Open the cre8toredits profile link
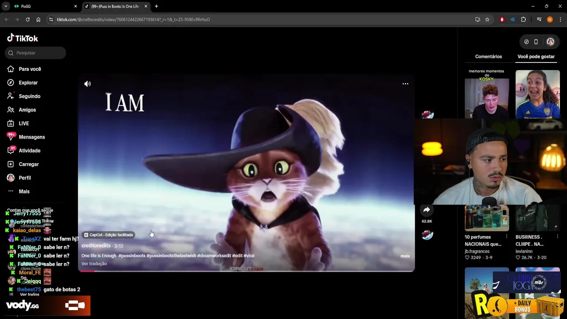Screen dimensions: 567x319 [x=96, y=245]
